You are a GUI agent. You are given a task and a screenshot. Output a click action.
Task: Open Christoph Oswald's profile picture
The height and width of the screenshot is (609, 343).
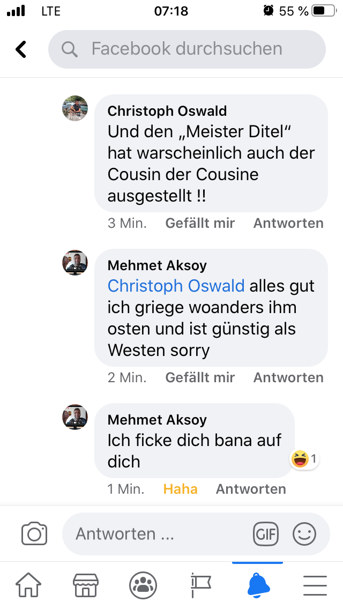tap(75, 108)
